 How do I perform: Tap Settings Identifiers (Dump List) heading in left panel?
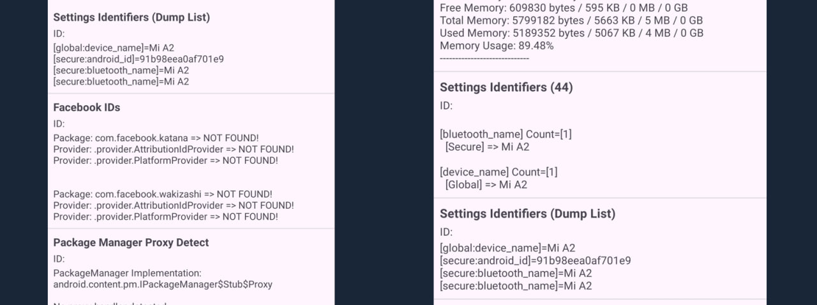tap(131, 18)
